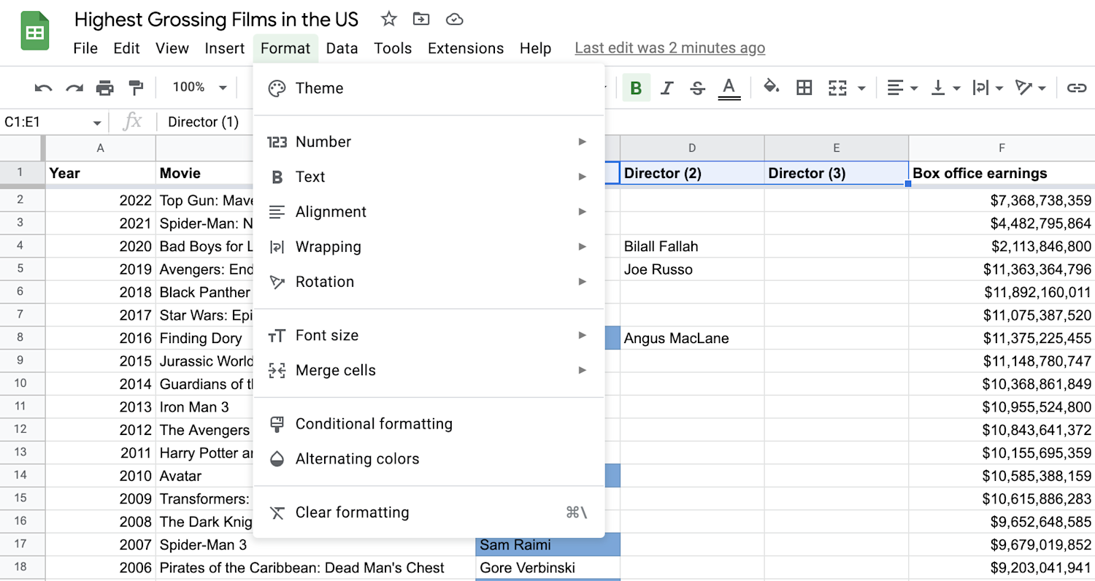
Task: Open the Tools menu
Action: (x=393, y=48)
